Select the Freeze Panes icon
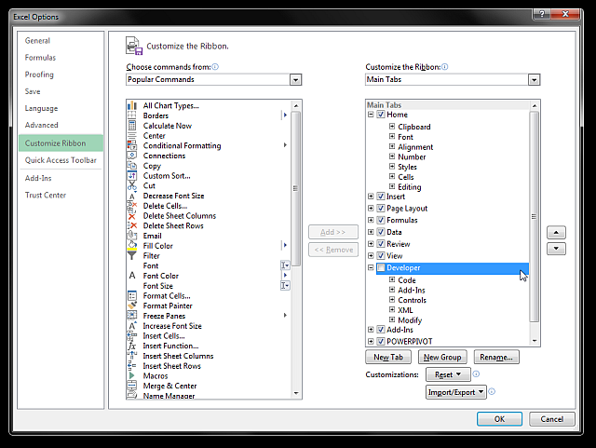The height and width of the screenshot is (448, 596). pyautogui.click(x=132, y=316)
